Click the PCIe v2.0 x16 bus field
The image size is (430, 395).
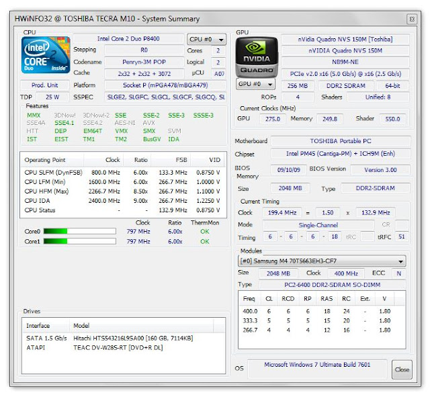[x=345, y=74]
